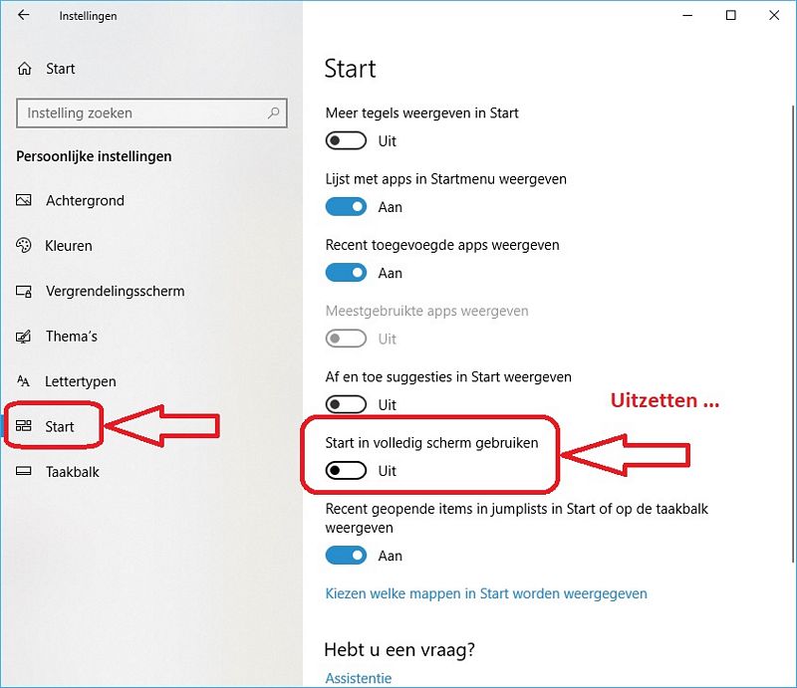Disable Recent geopende items in jumplists
Viewport: 797px width, 688px height.
pos(346,556)
